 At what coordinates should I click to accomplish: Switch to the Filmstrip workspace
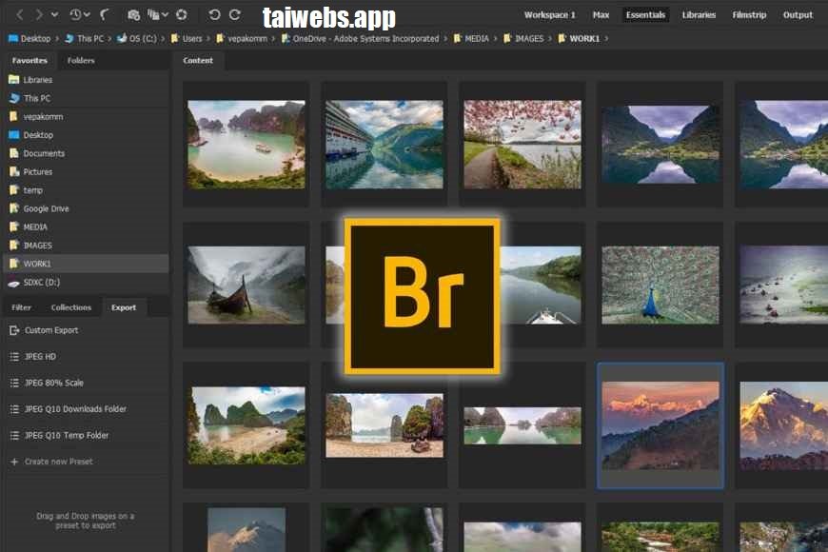coord(749,15)
